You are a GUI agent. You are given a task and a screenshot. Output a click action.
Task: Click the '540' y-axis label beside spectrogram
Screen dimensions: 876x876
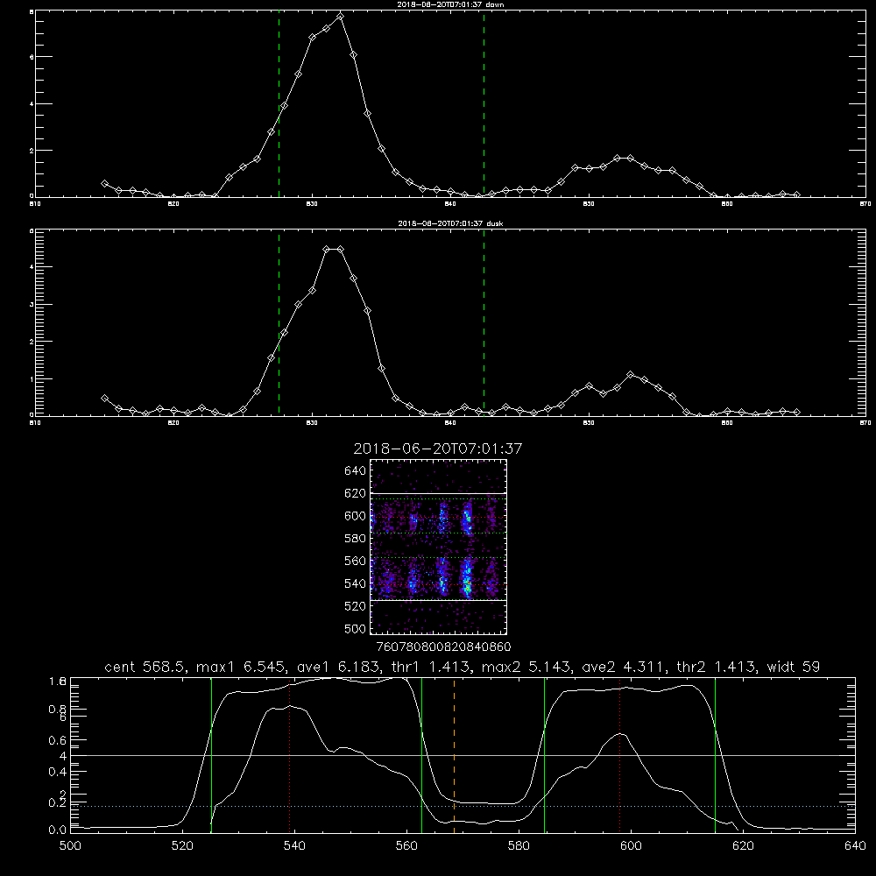356,583
